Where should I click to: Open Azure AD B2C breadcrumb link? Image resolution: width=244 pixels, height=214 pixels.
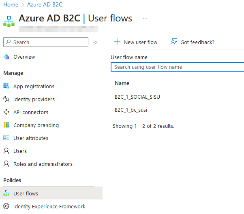45,5
